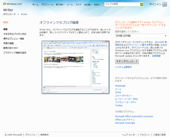Select 概要 in the feature list

point(5,29)
